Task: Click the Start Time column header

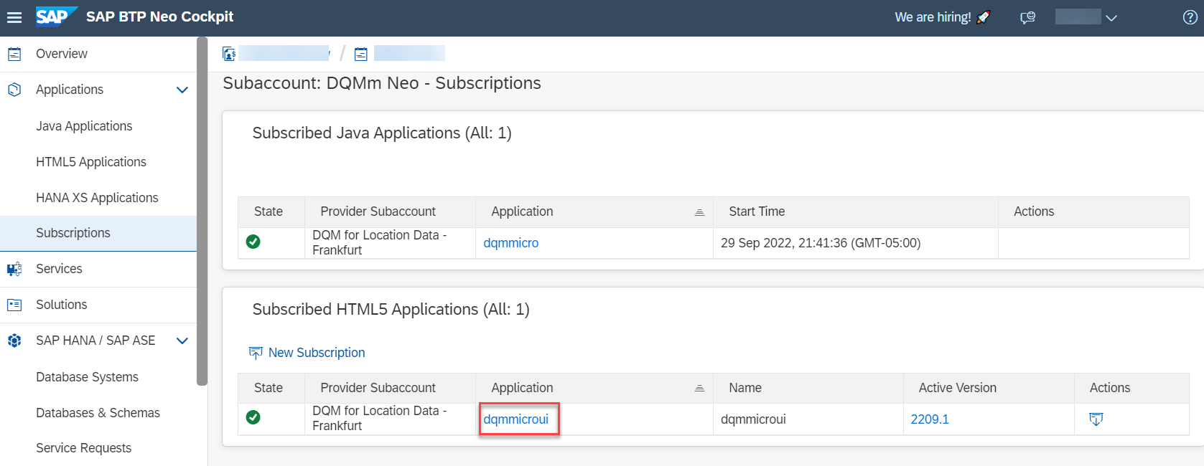Action: (757, 211)
